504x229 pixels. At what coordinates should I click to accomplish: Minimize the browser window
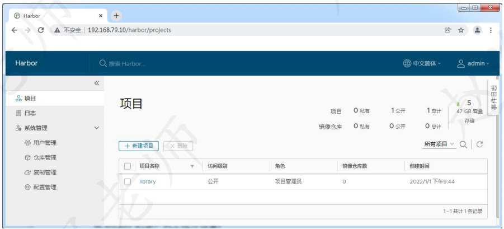(x=464, y=7)
